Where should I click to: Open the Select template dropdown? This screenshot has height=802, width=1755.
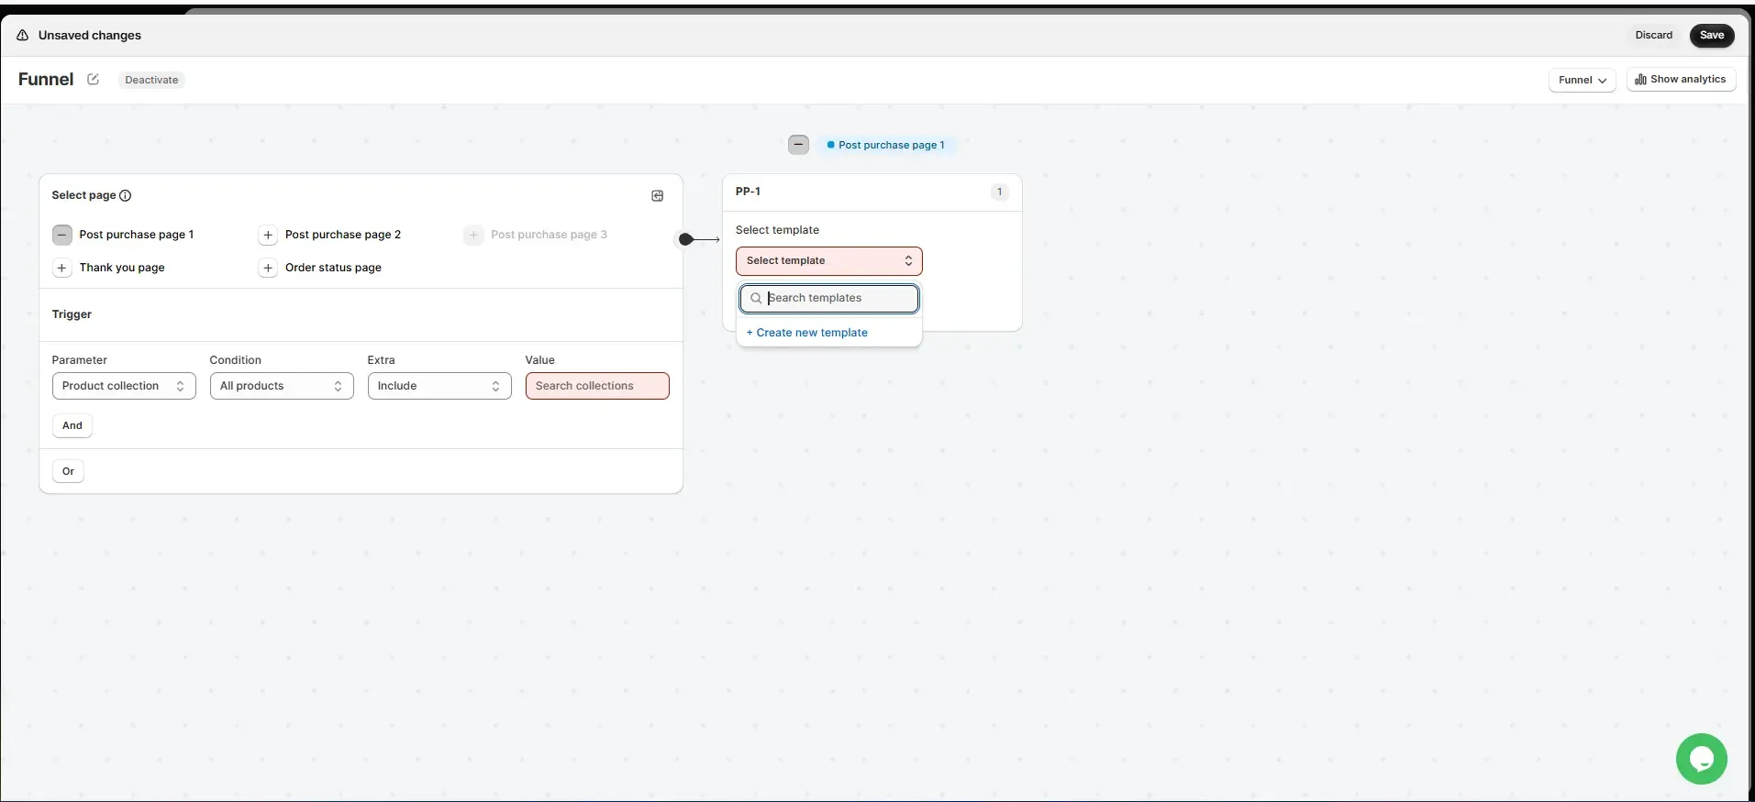point(828,261)
